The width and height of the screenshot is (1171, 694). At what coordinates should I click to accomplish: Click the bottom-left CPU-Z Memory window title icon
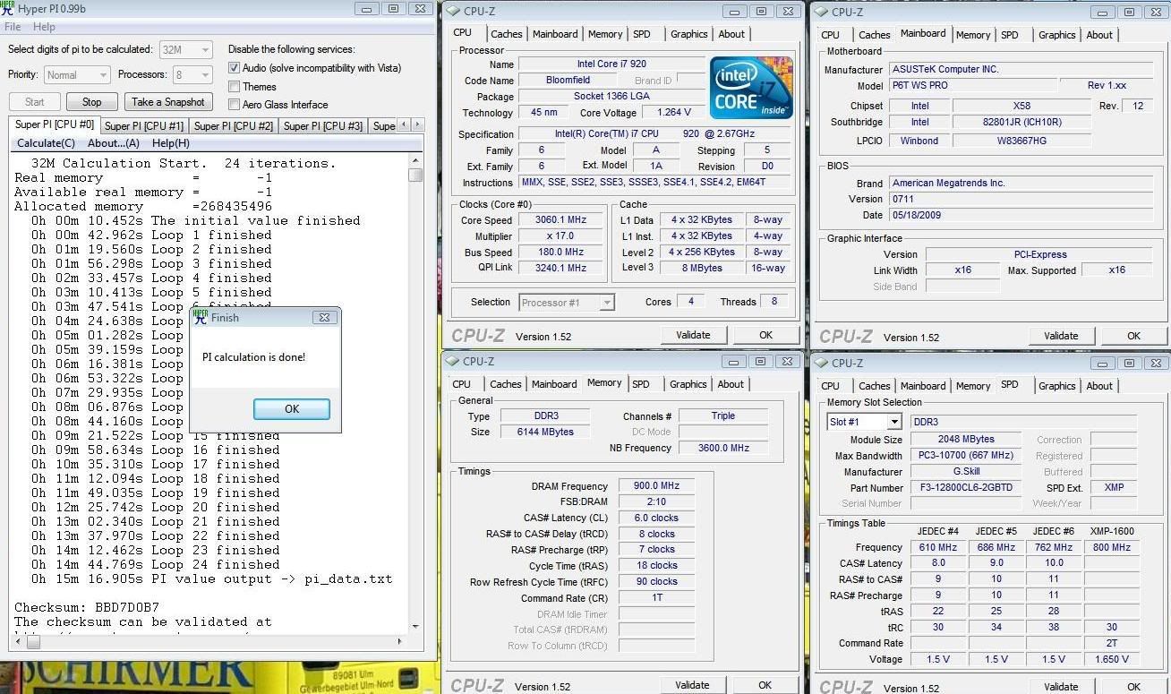[452, 362]
